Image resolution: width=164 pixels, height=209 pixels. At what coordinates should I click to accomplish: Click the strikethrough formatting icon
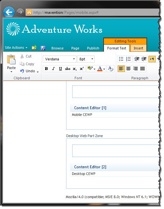coord(67,69)
